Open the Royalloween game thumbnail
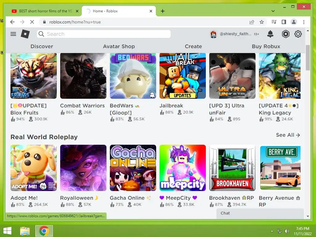The width and height of the screenshot is (316, 237). click(x=83, y=168)
